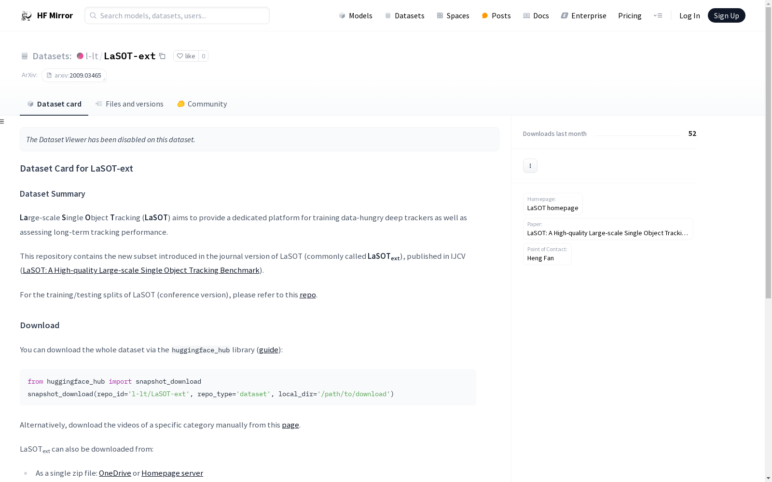Open the huggingface_hub guide link

(269, 350)
